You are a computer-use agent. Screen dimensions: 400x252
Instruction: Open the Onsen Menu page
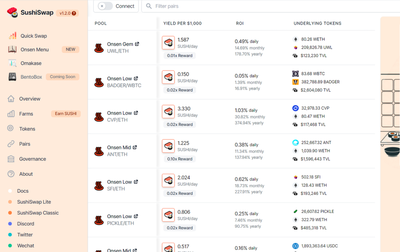pyautogui.click(x=35, y=49)
